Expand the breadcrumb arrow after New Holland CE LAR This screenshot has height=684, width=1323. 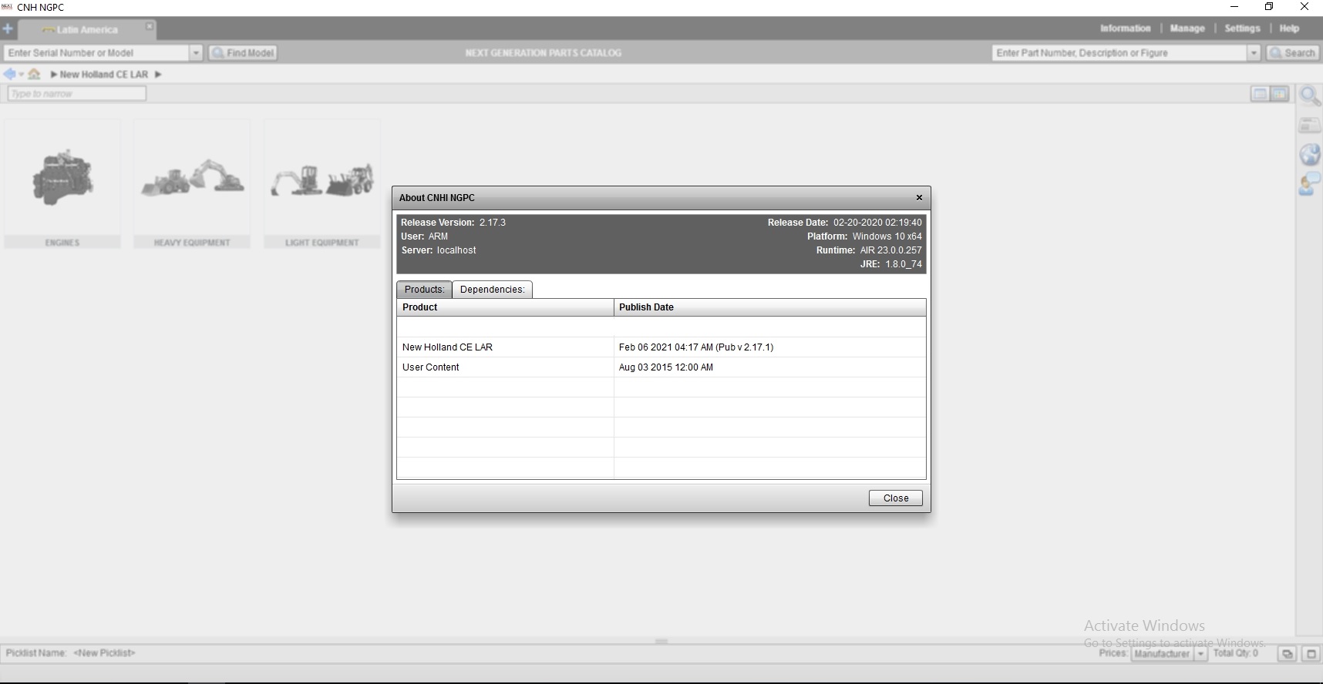158,75
